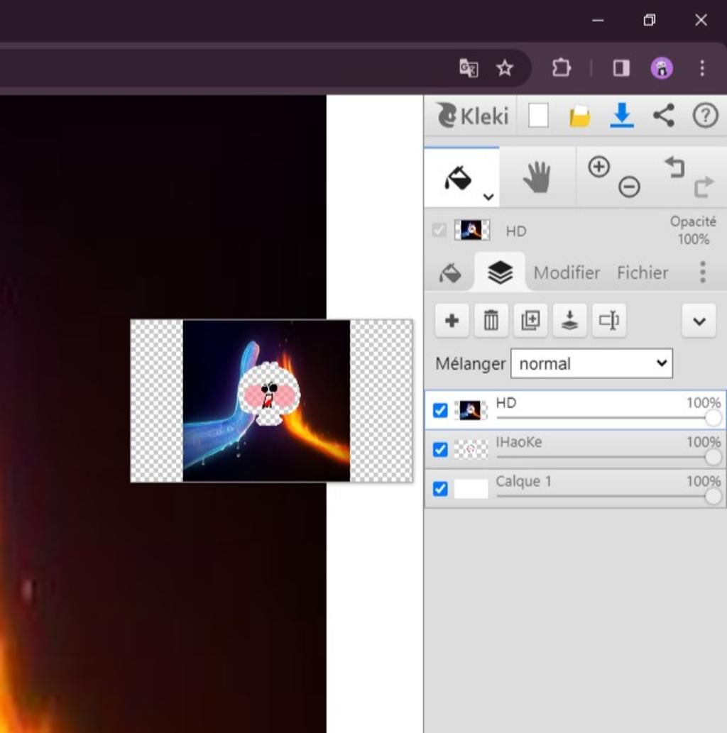Select the IHaoKe layer thumbnail
This screenshot has width=727, height=733.
pos(471,450)
